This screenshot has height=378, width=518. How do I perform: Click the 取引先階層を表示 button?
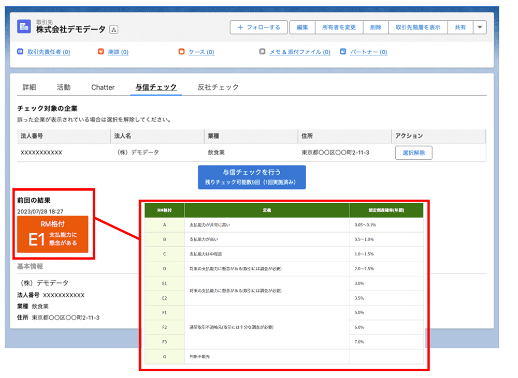click(x=418, y=27)
